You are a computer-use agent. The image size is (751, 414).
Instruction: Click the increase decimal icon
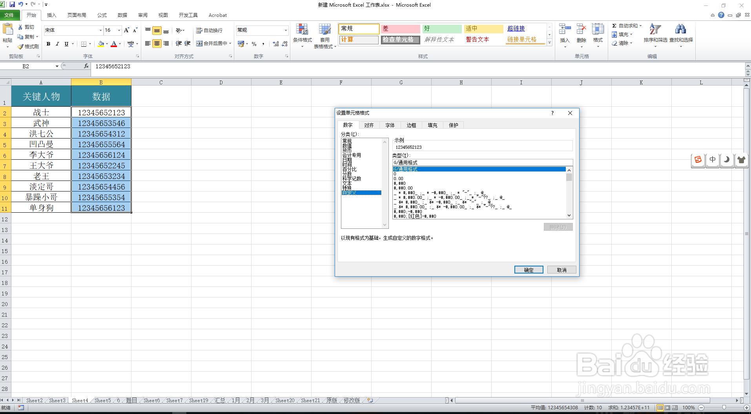click(x=276, y=44)
